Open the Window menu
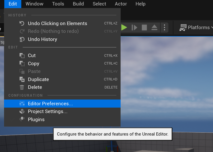Viewport: 213px width, 152px height. pos(34,4)
